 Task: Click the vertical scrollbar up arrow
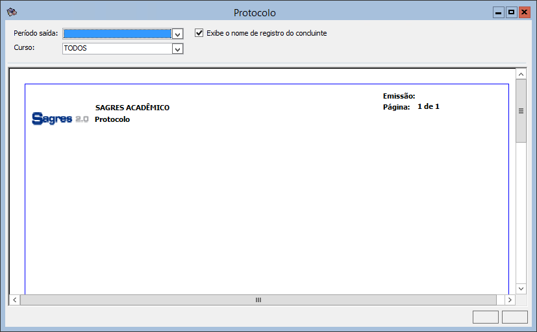click(521, 75)
